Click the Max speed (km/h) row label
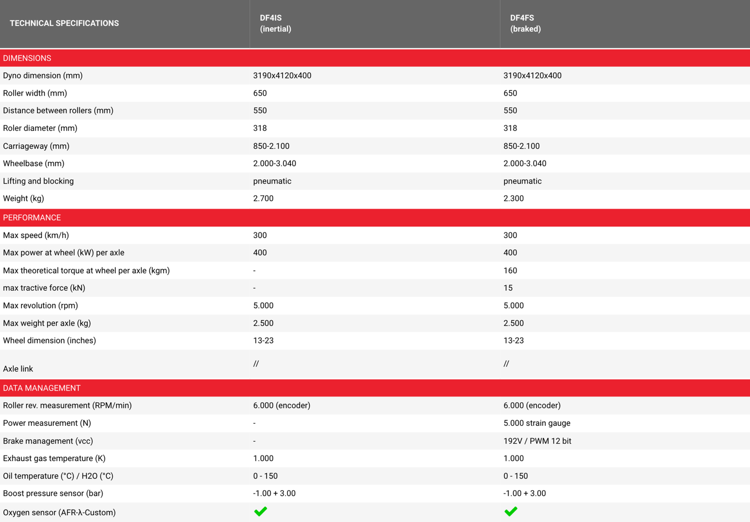Image resolution: width=750 pixels, height=522 pixels. 36,235
